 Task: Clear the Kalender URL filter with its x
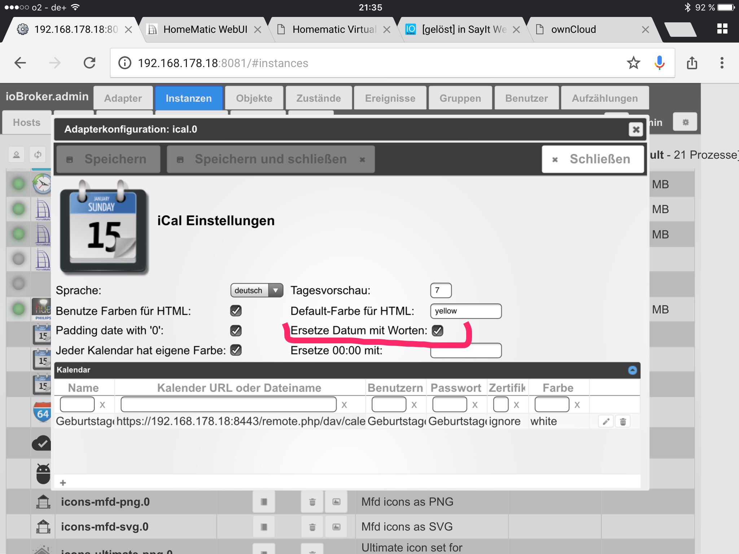point(344,405)
